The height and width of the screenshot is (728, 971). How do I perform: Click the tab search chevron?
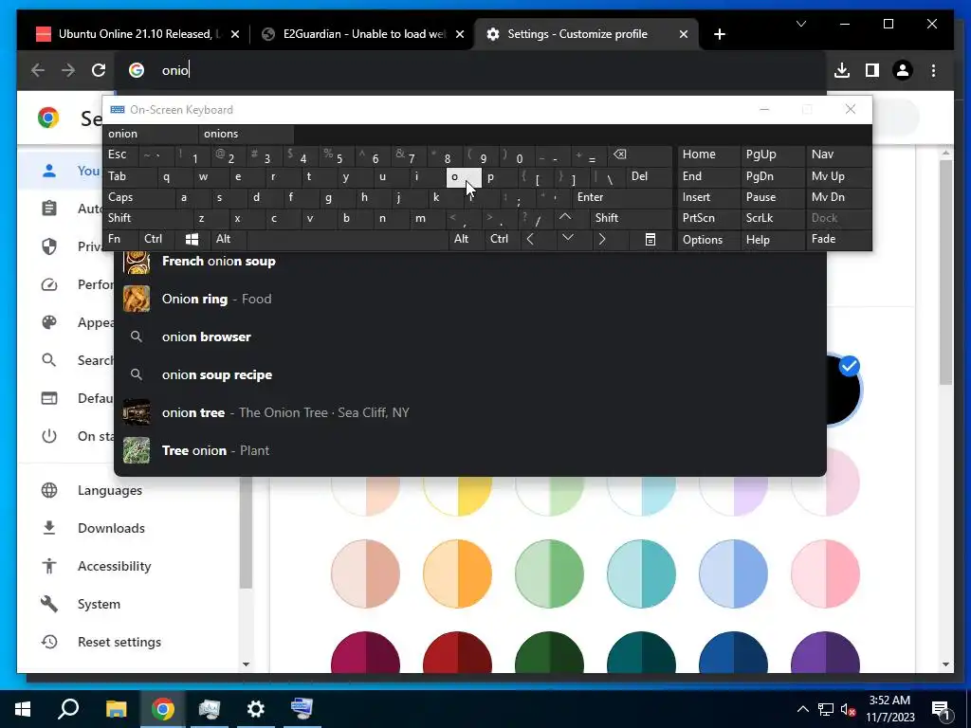point(800,24)
